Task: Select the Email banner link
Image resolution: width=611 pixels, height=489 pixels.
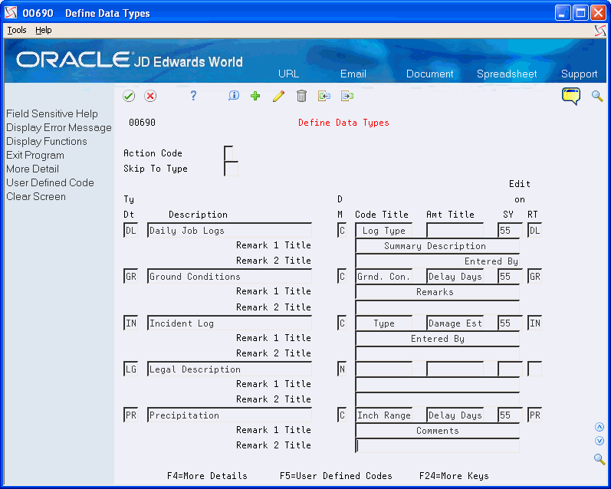Action: (353, 74)
